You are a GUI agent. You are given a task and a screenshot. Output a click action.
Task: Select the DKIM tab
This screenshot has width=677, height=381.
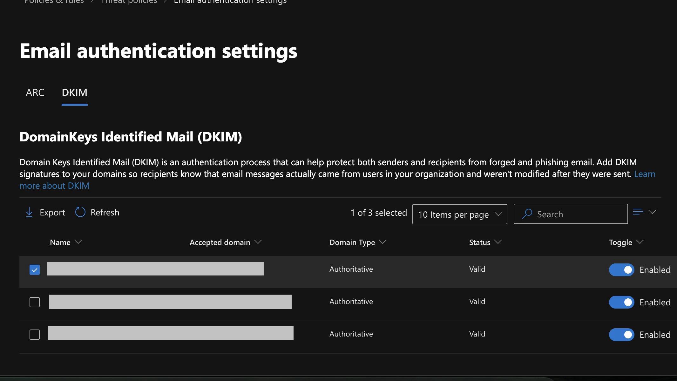(74, 92)
